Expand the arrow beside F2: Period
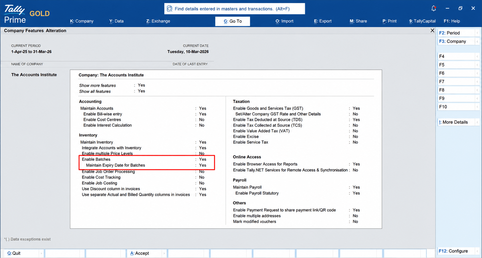Screen dimensions: 482x258 (x=478, y=33)
